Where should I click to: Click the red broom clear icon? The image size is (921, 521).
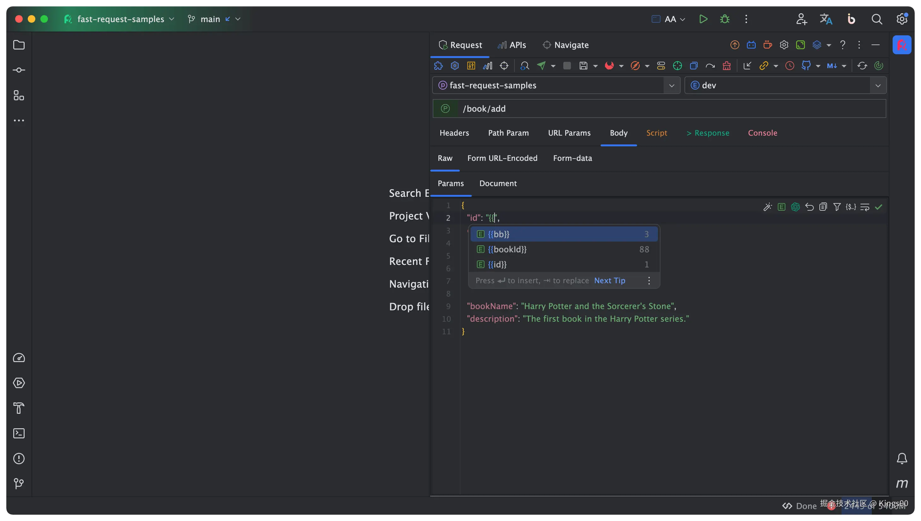[726, 66]
